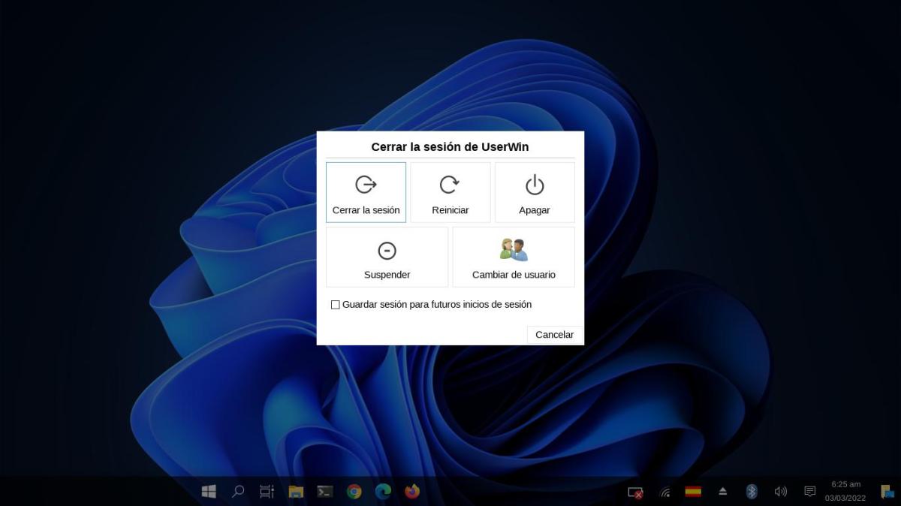The width and height of the screenshot is (901, 506).
Task: Choose Apagar to power off
Action: coord(534,192)
